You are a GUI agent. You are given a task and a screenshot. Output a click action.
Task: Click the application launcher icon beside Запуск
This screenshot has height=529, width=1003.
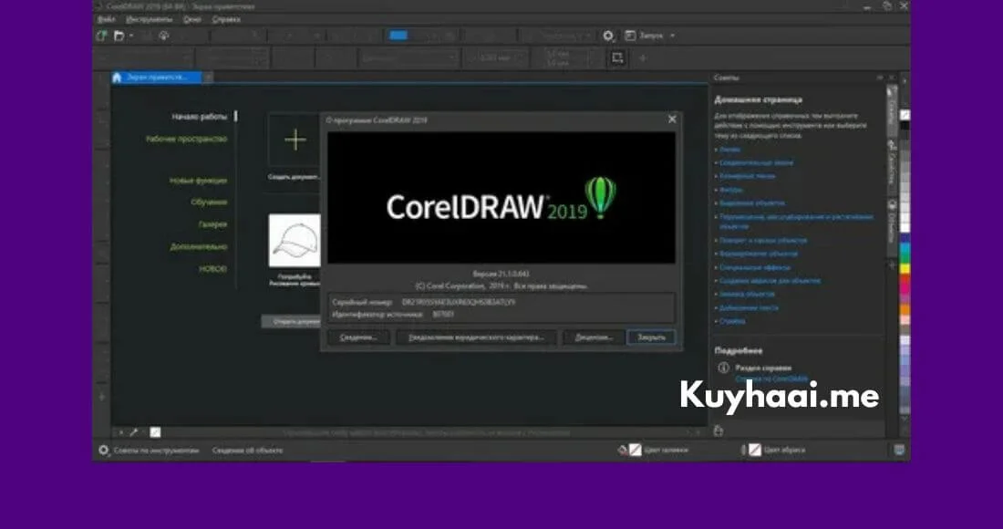[x=630, y=36]
